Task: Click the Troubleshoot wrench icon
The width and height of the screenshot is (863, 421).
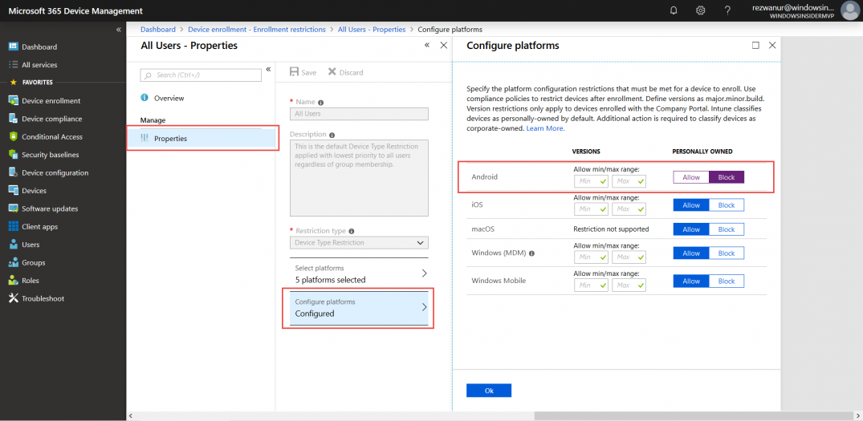Action: click(x=13, y=298)
